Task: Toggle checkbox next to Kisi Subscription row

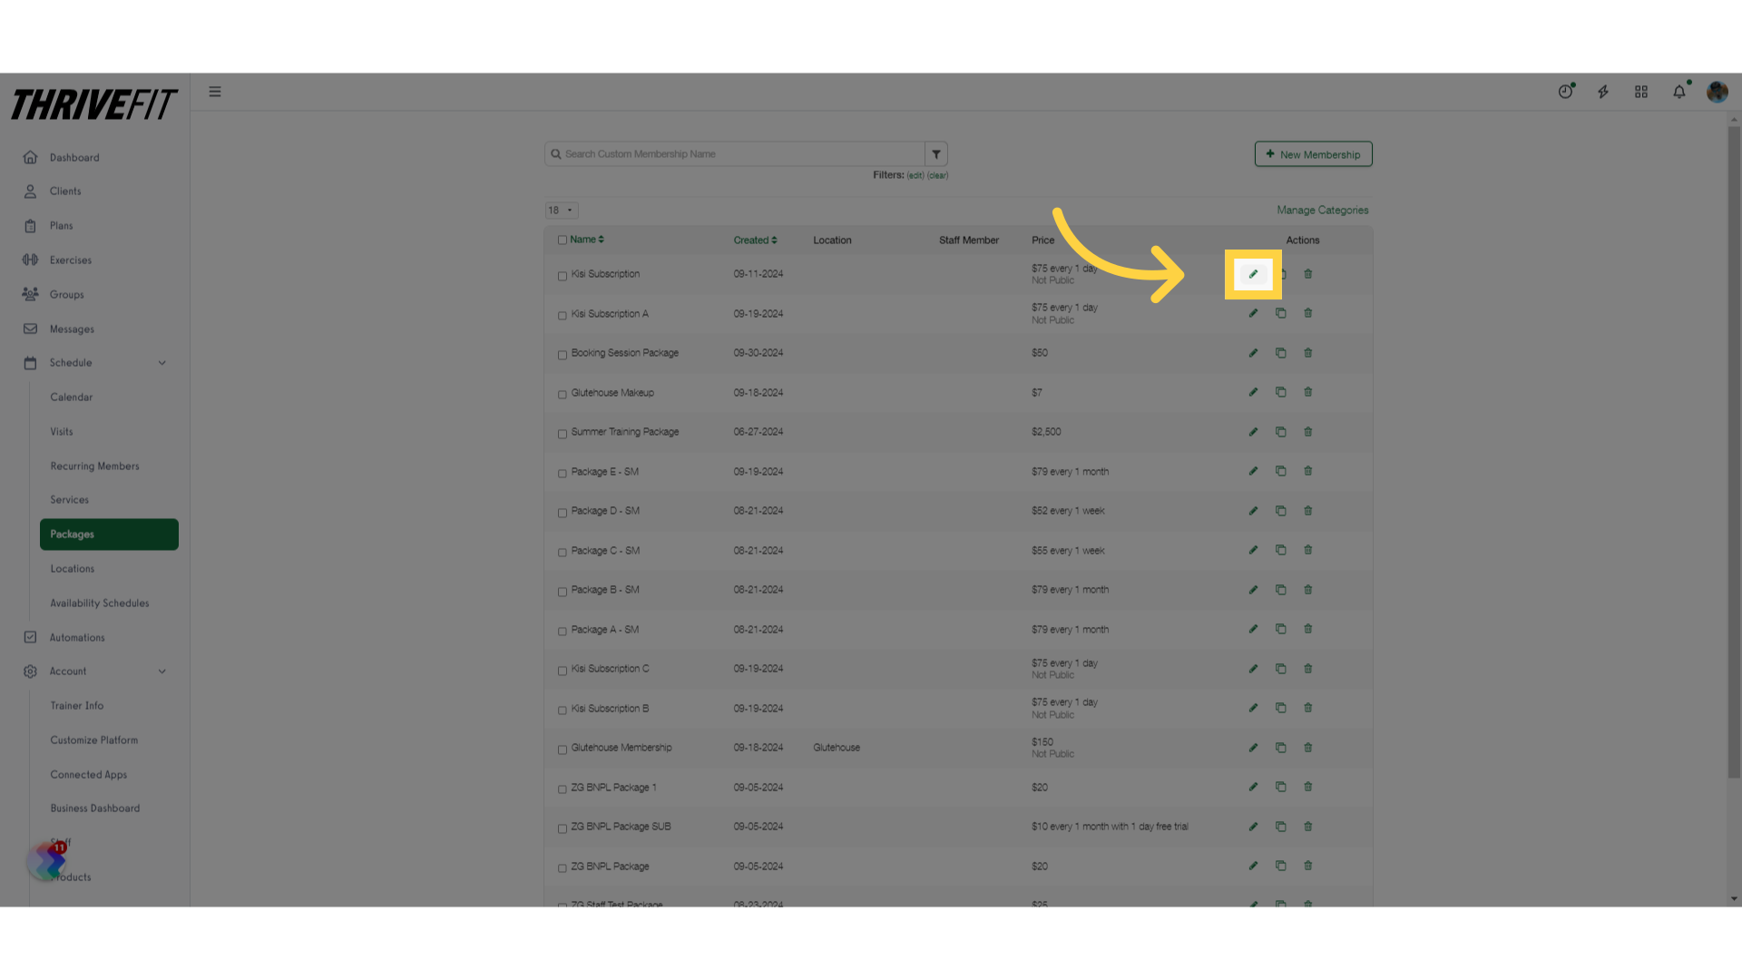Action: click(x=563, y=275)
